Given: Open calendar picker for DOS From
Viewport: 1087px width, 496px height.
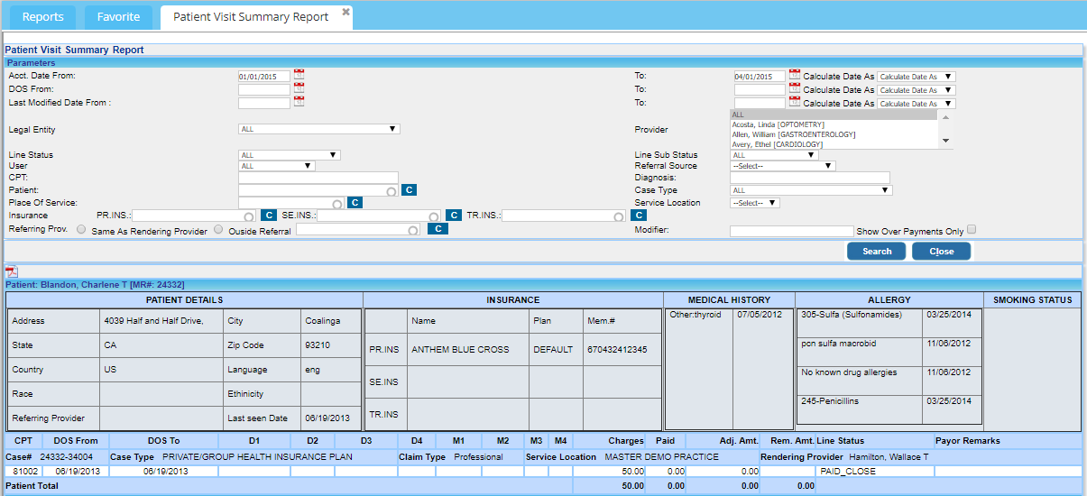Looking at the screenshot, I should (299, 89).
